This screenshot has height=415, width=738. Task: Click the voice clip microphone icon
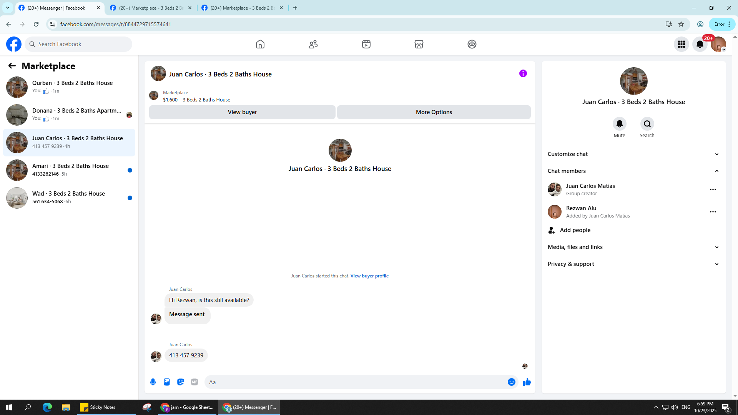pyautogui.click(x=153, y=382)
